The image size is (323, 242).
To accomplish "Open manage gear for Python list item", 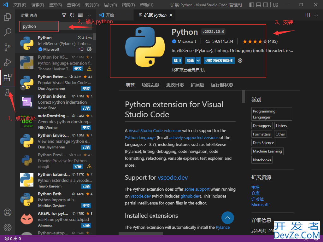I will pos(89,49).
